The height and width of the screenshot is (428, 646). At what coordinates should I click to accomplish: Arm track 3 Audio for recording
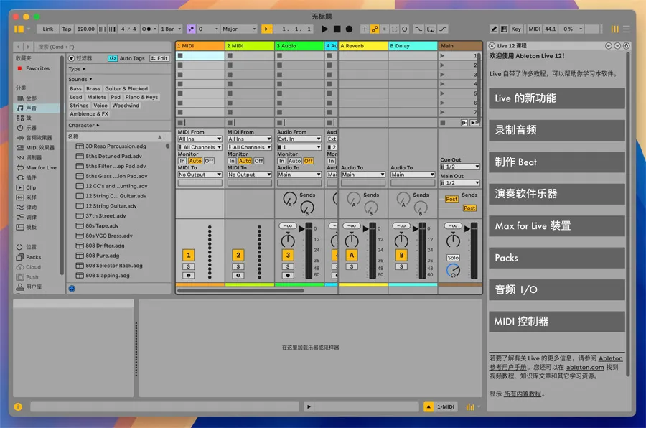point(288,275)
